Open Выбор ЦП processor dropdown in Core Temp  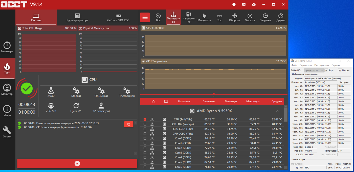pos(314,70)
